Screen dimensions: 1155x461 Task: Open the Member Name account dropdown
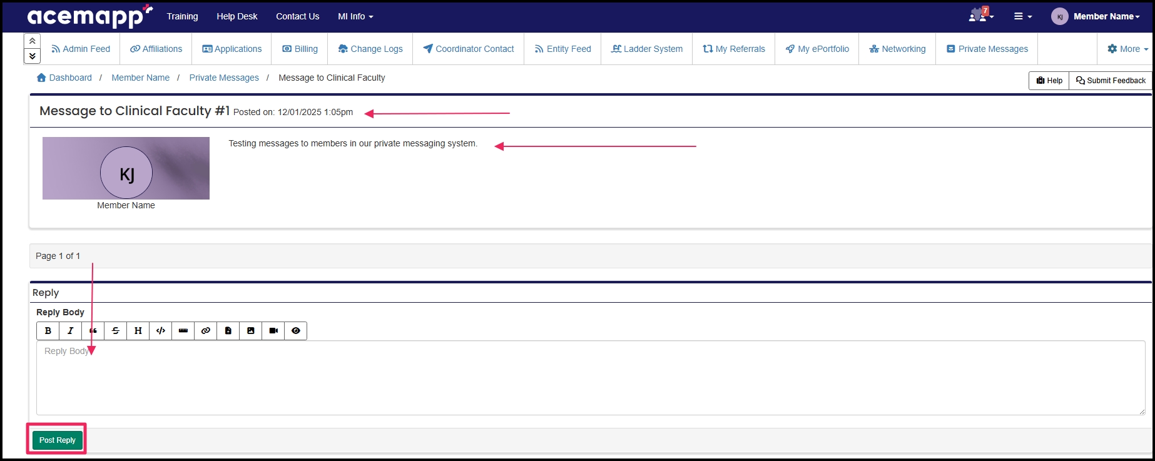[x=1096, y=16]
